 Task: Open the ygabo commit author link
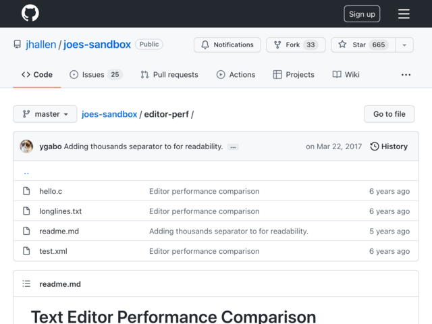click(x=51, y=146)
